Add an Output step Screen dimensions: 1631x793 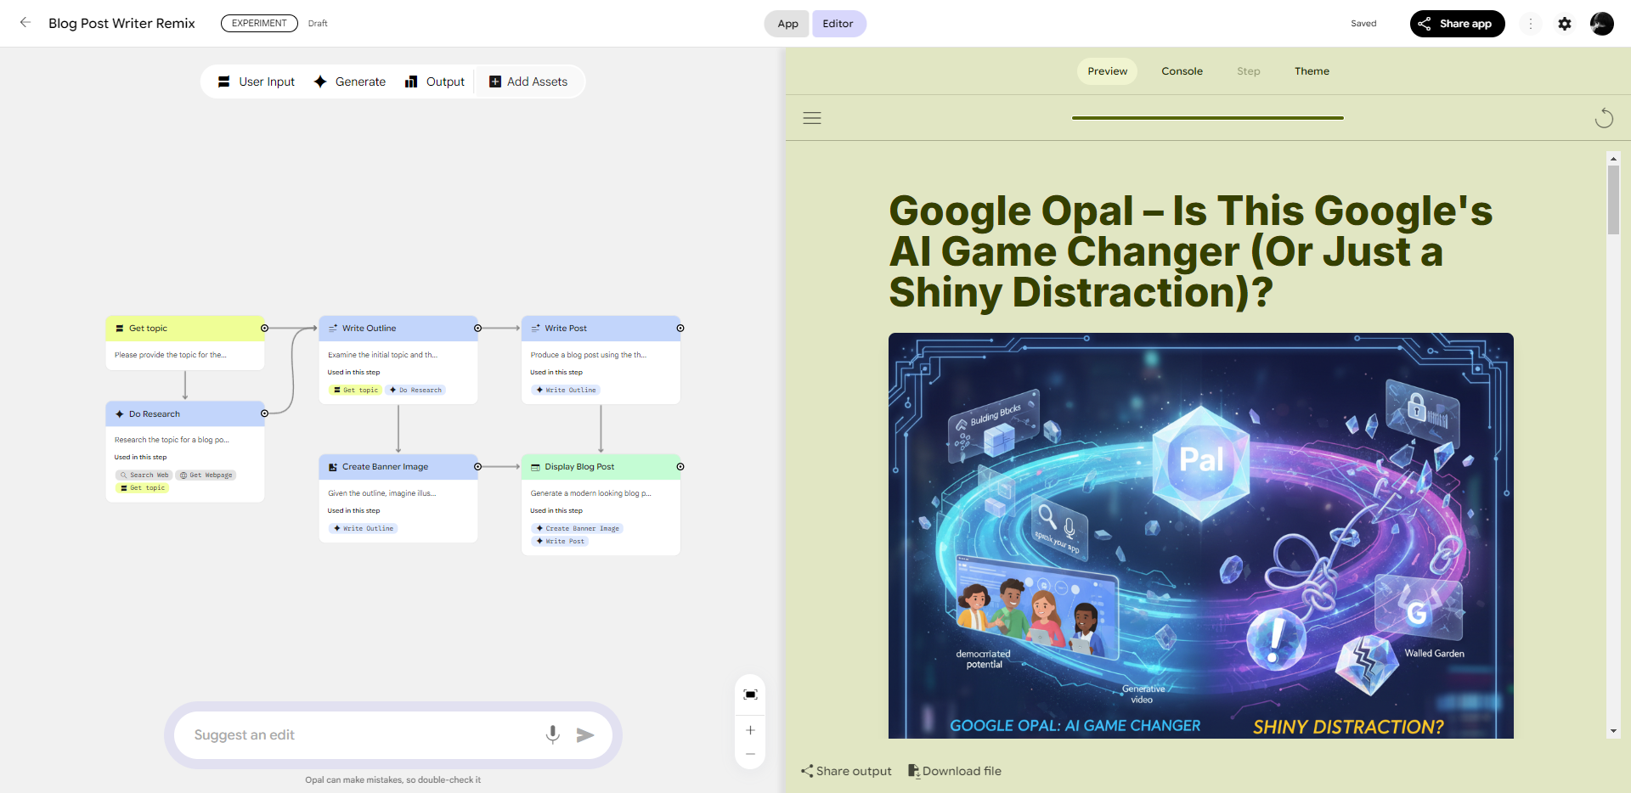435,82
